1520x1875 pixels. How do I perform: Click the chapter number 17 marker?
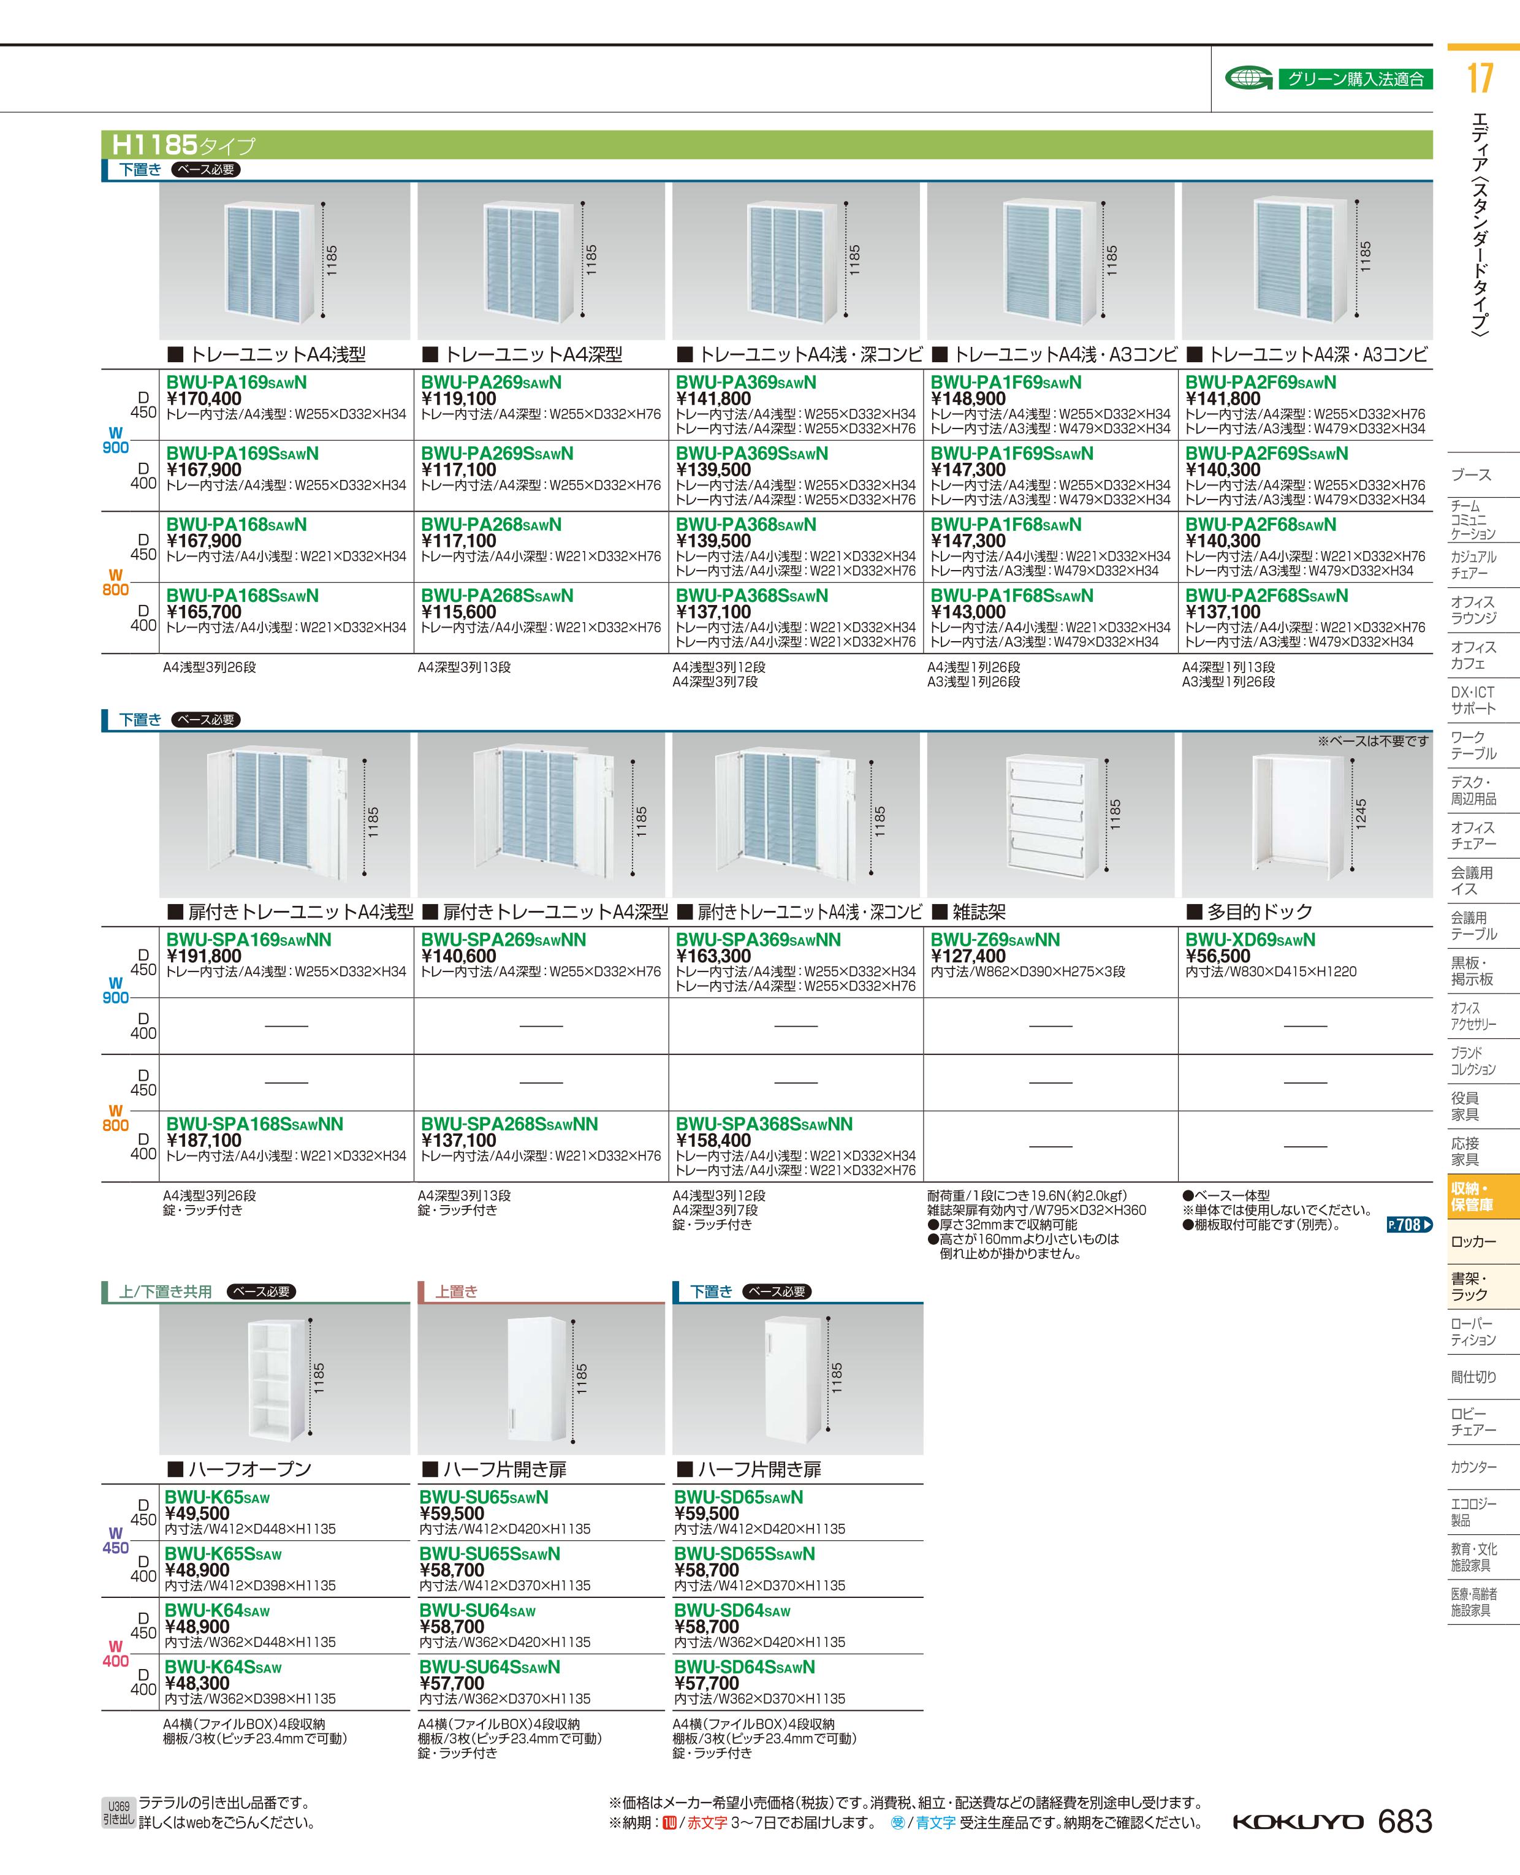(1480, 77)
